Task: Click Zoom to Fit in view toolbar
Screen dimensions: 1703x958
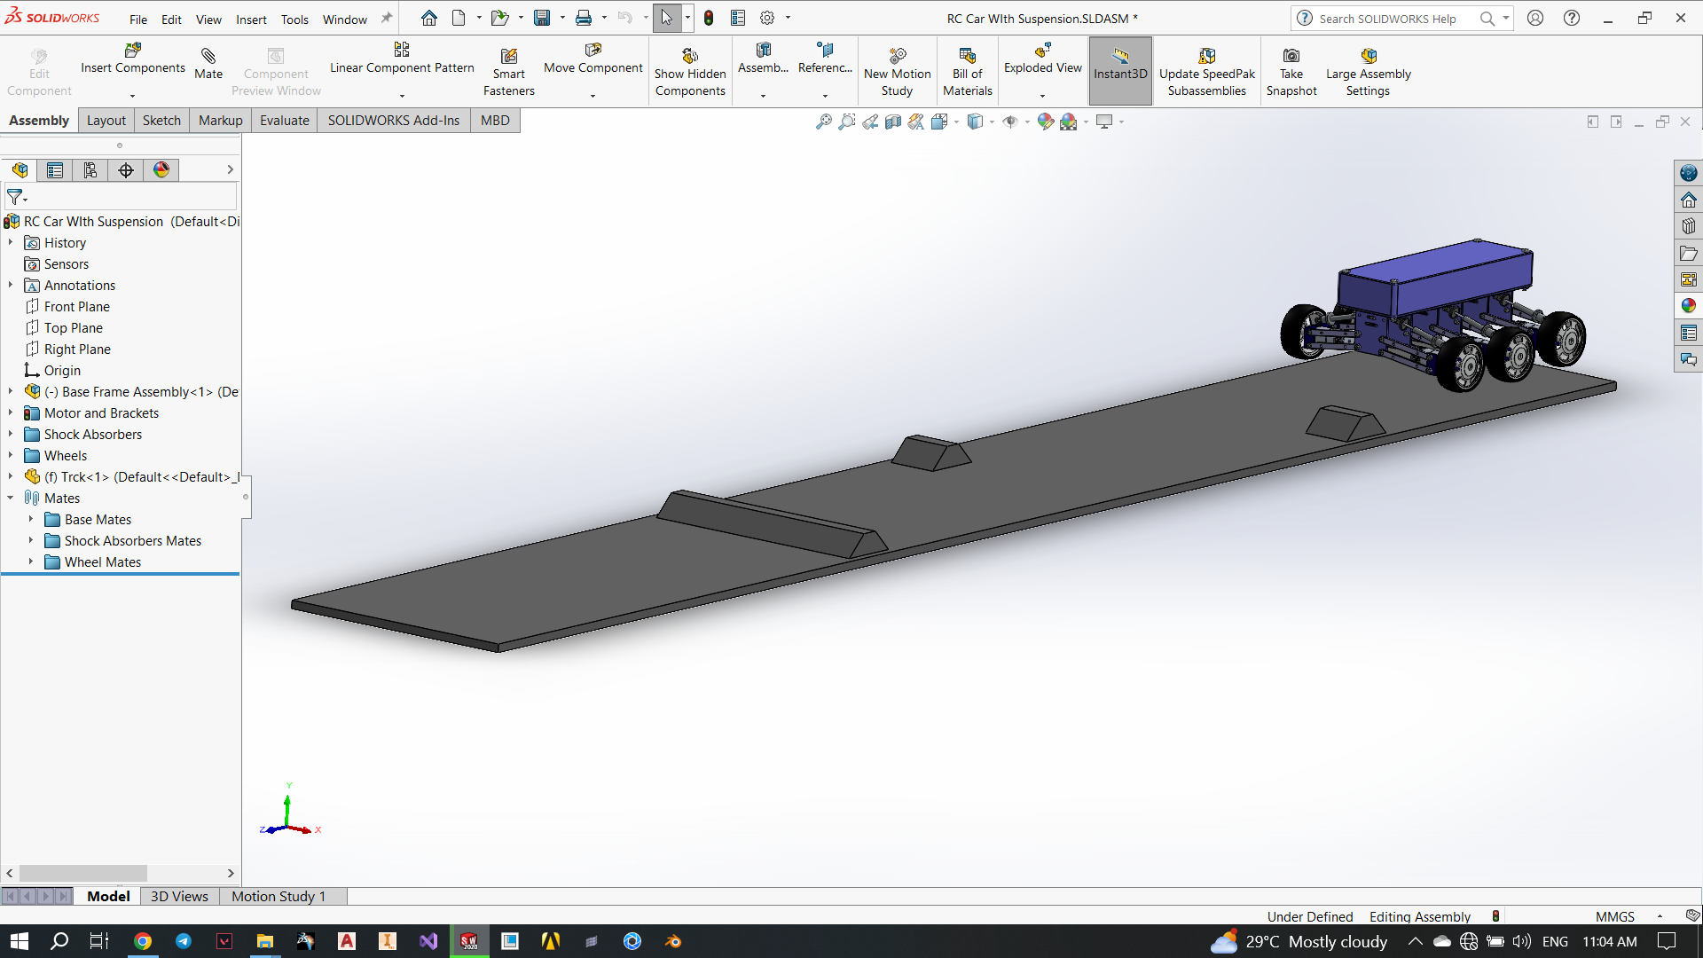Action: 824,122
